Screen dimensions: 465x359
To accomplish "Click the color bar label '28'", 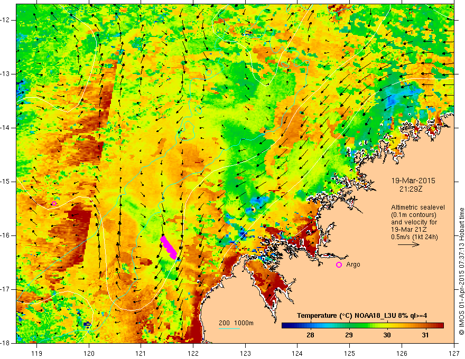I will 310,335.
